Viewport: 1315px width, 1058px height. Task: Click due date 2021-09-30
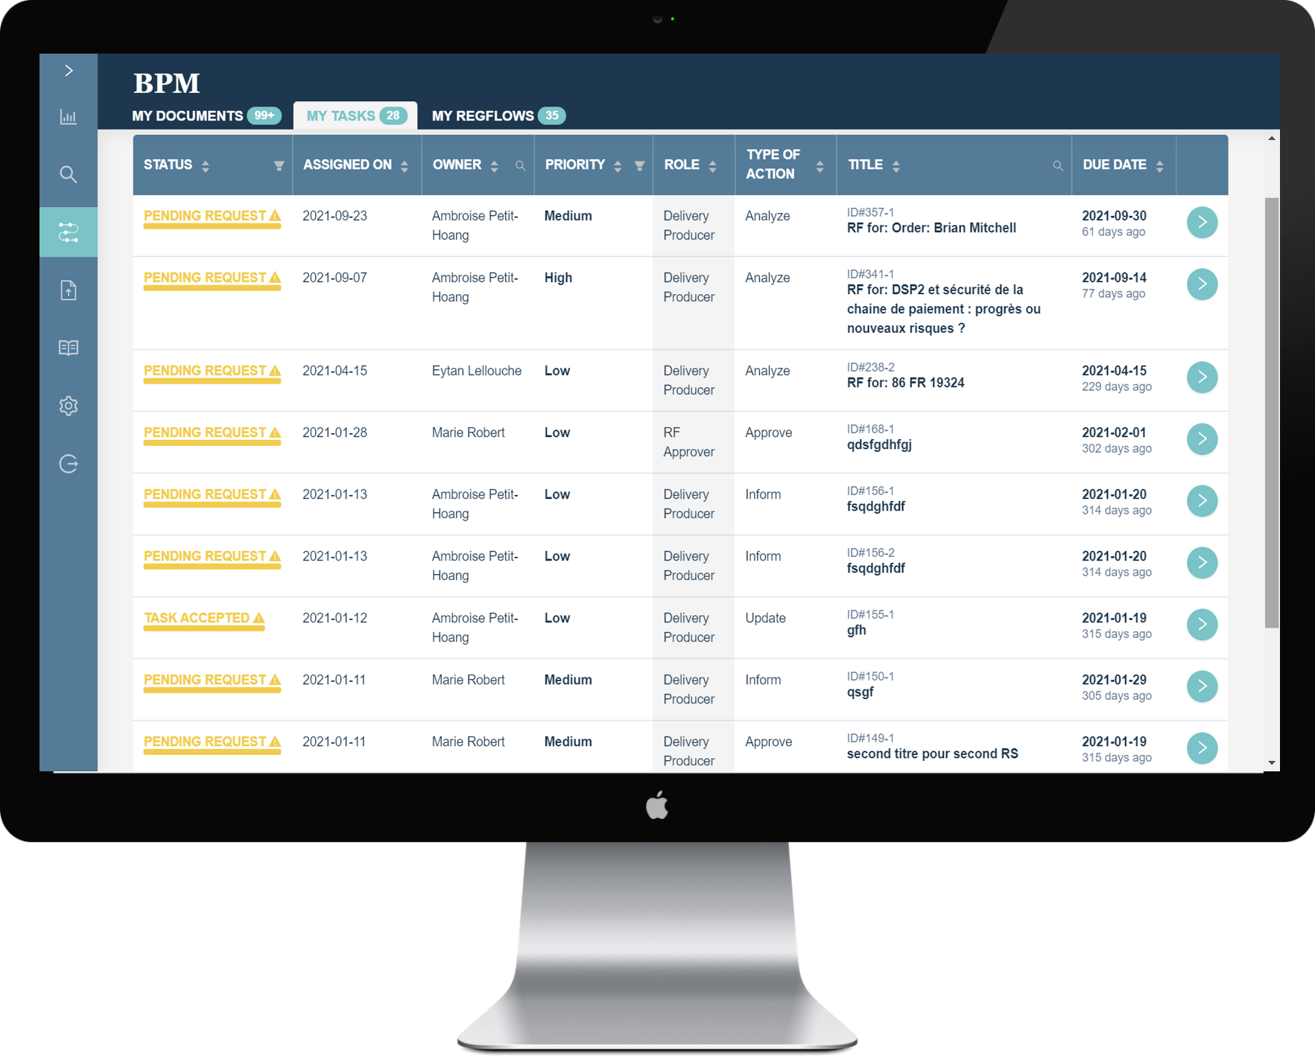[1114, 216]
